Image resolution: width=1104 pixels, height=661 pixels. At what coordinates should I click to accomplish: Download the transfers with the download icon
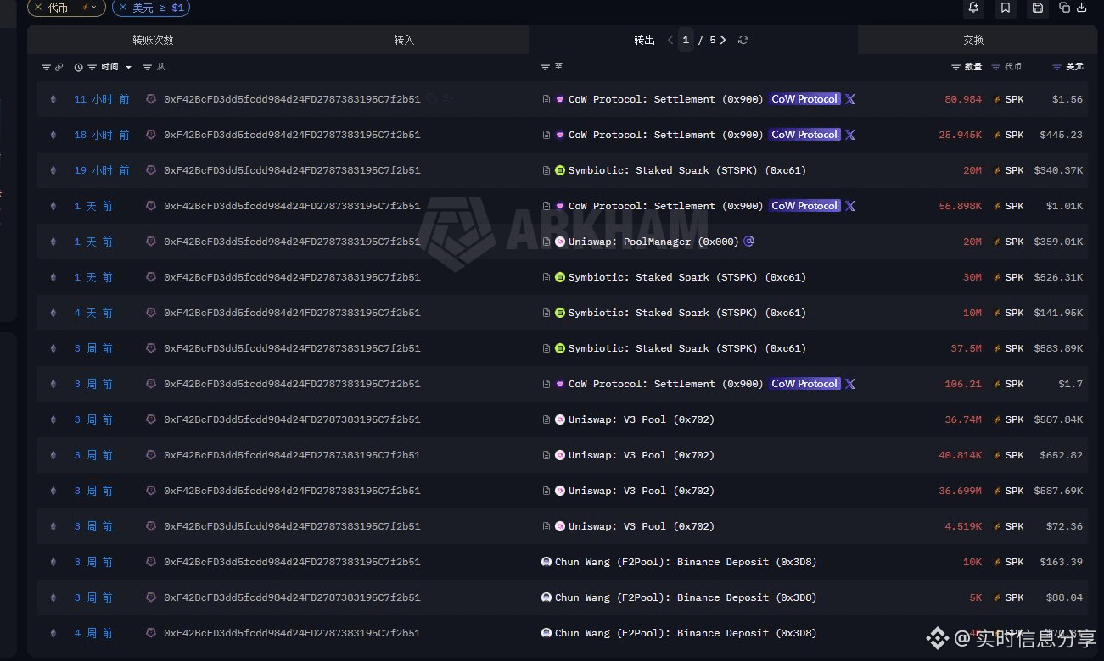click(x=1082, y=8)
